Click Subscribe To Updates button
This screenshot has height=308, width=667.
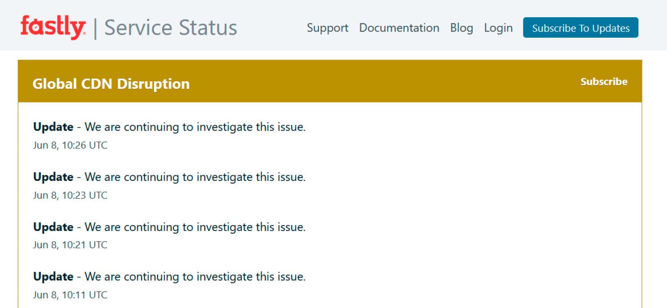click(581, 28)
